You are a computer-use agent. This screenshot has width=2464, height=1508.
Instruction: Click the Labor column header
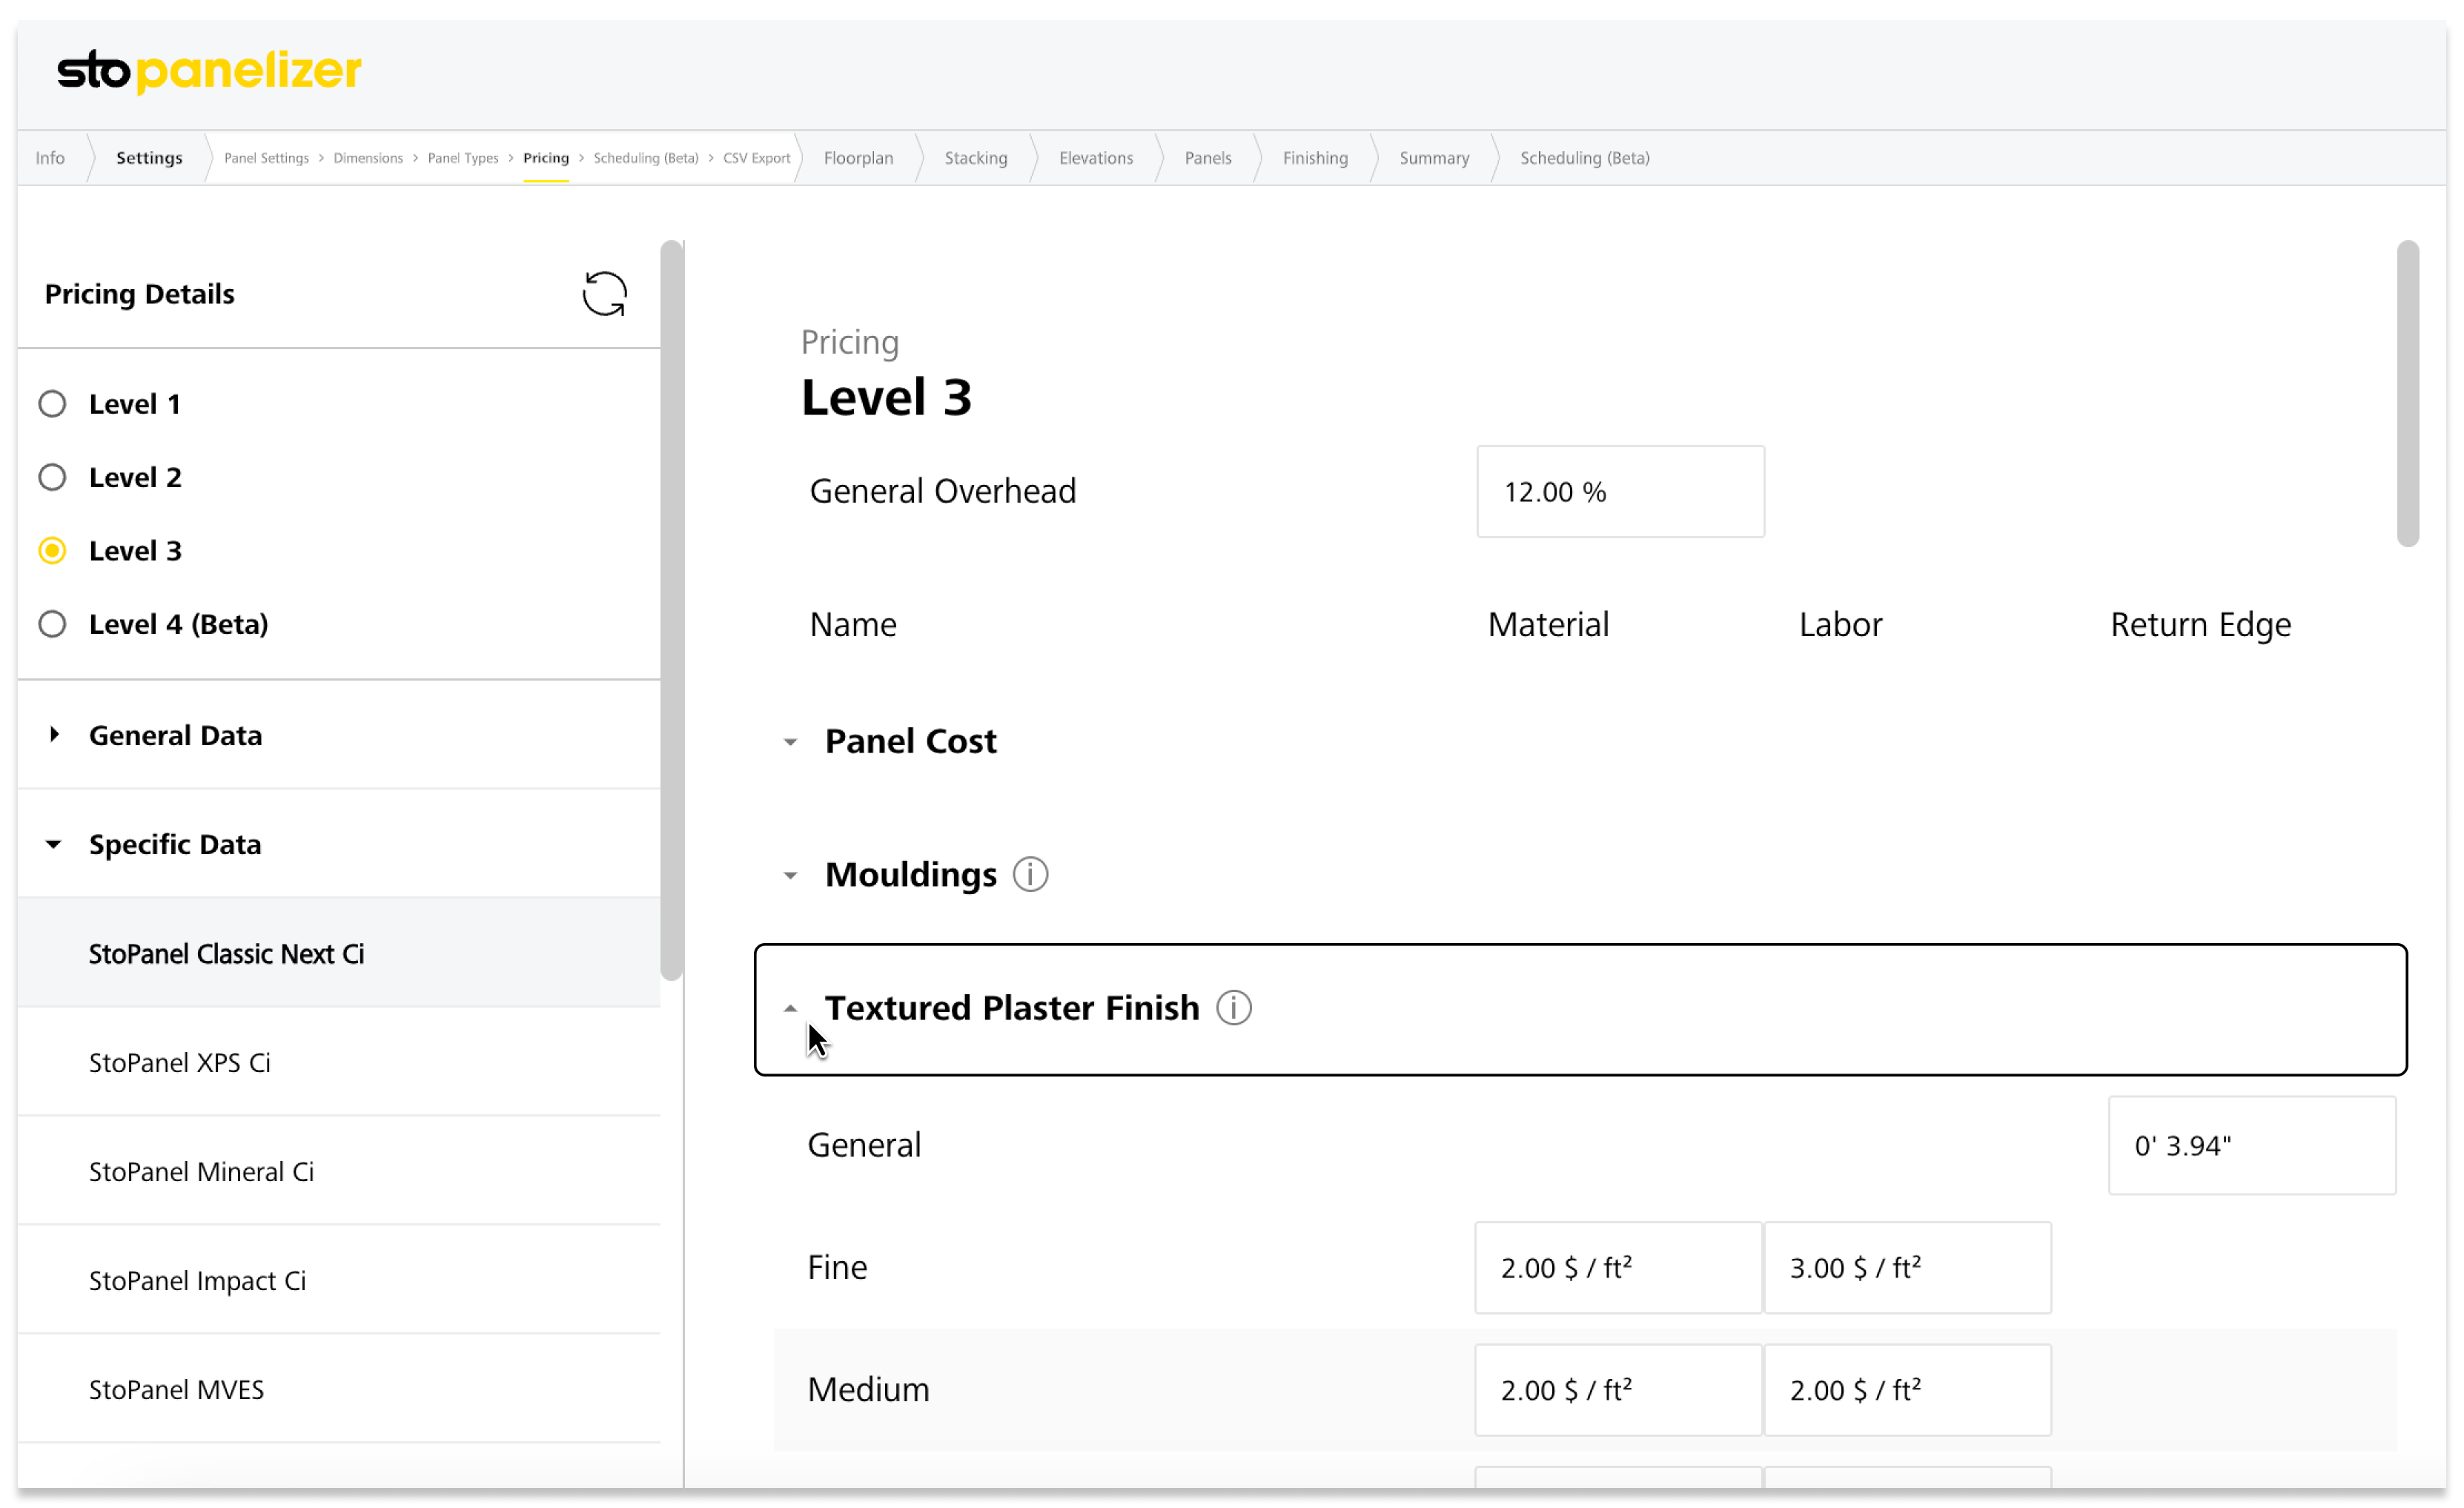(1840, 624)
